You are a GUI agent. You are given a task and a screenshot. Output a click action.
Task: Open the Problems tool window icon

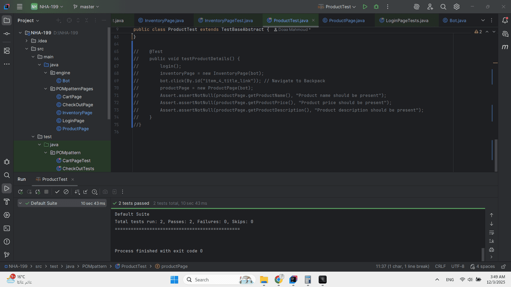point(6,242)
